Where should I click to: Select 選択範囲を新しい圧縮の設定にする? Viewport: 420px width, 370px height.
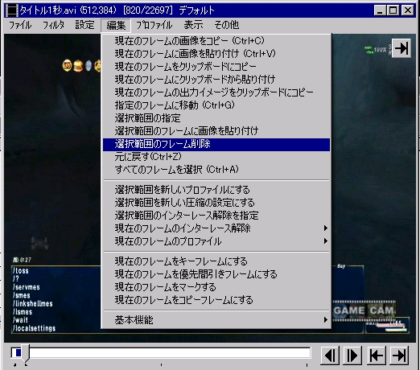(x=216, y=203)
